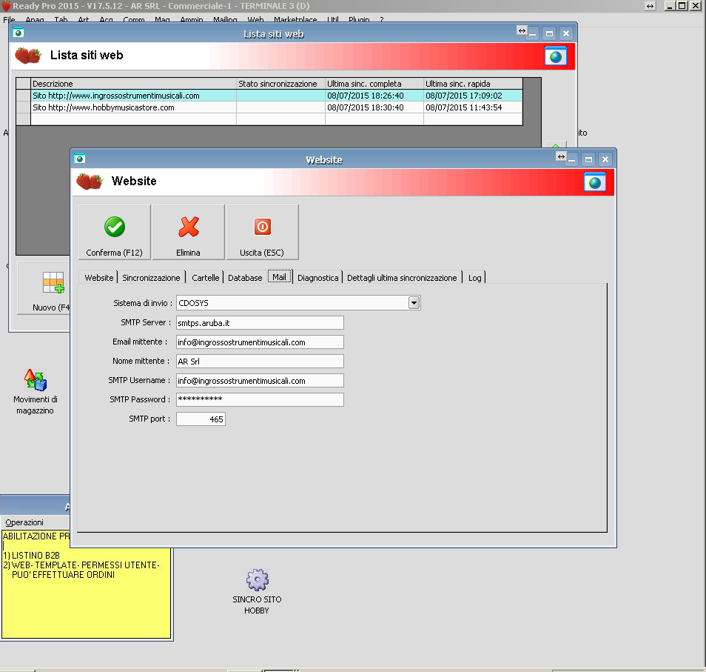Open the ? help menu

(x=382, y=19)
